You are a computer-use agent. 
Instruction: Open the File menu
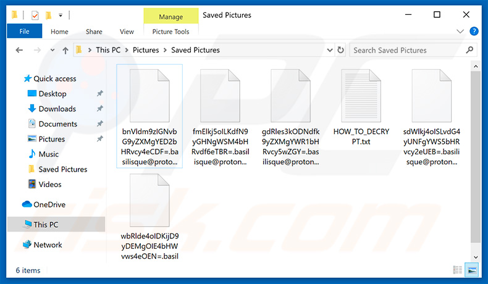pos(24,31)
